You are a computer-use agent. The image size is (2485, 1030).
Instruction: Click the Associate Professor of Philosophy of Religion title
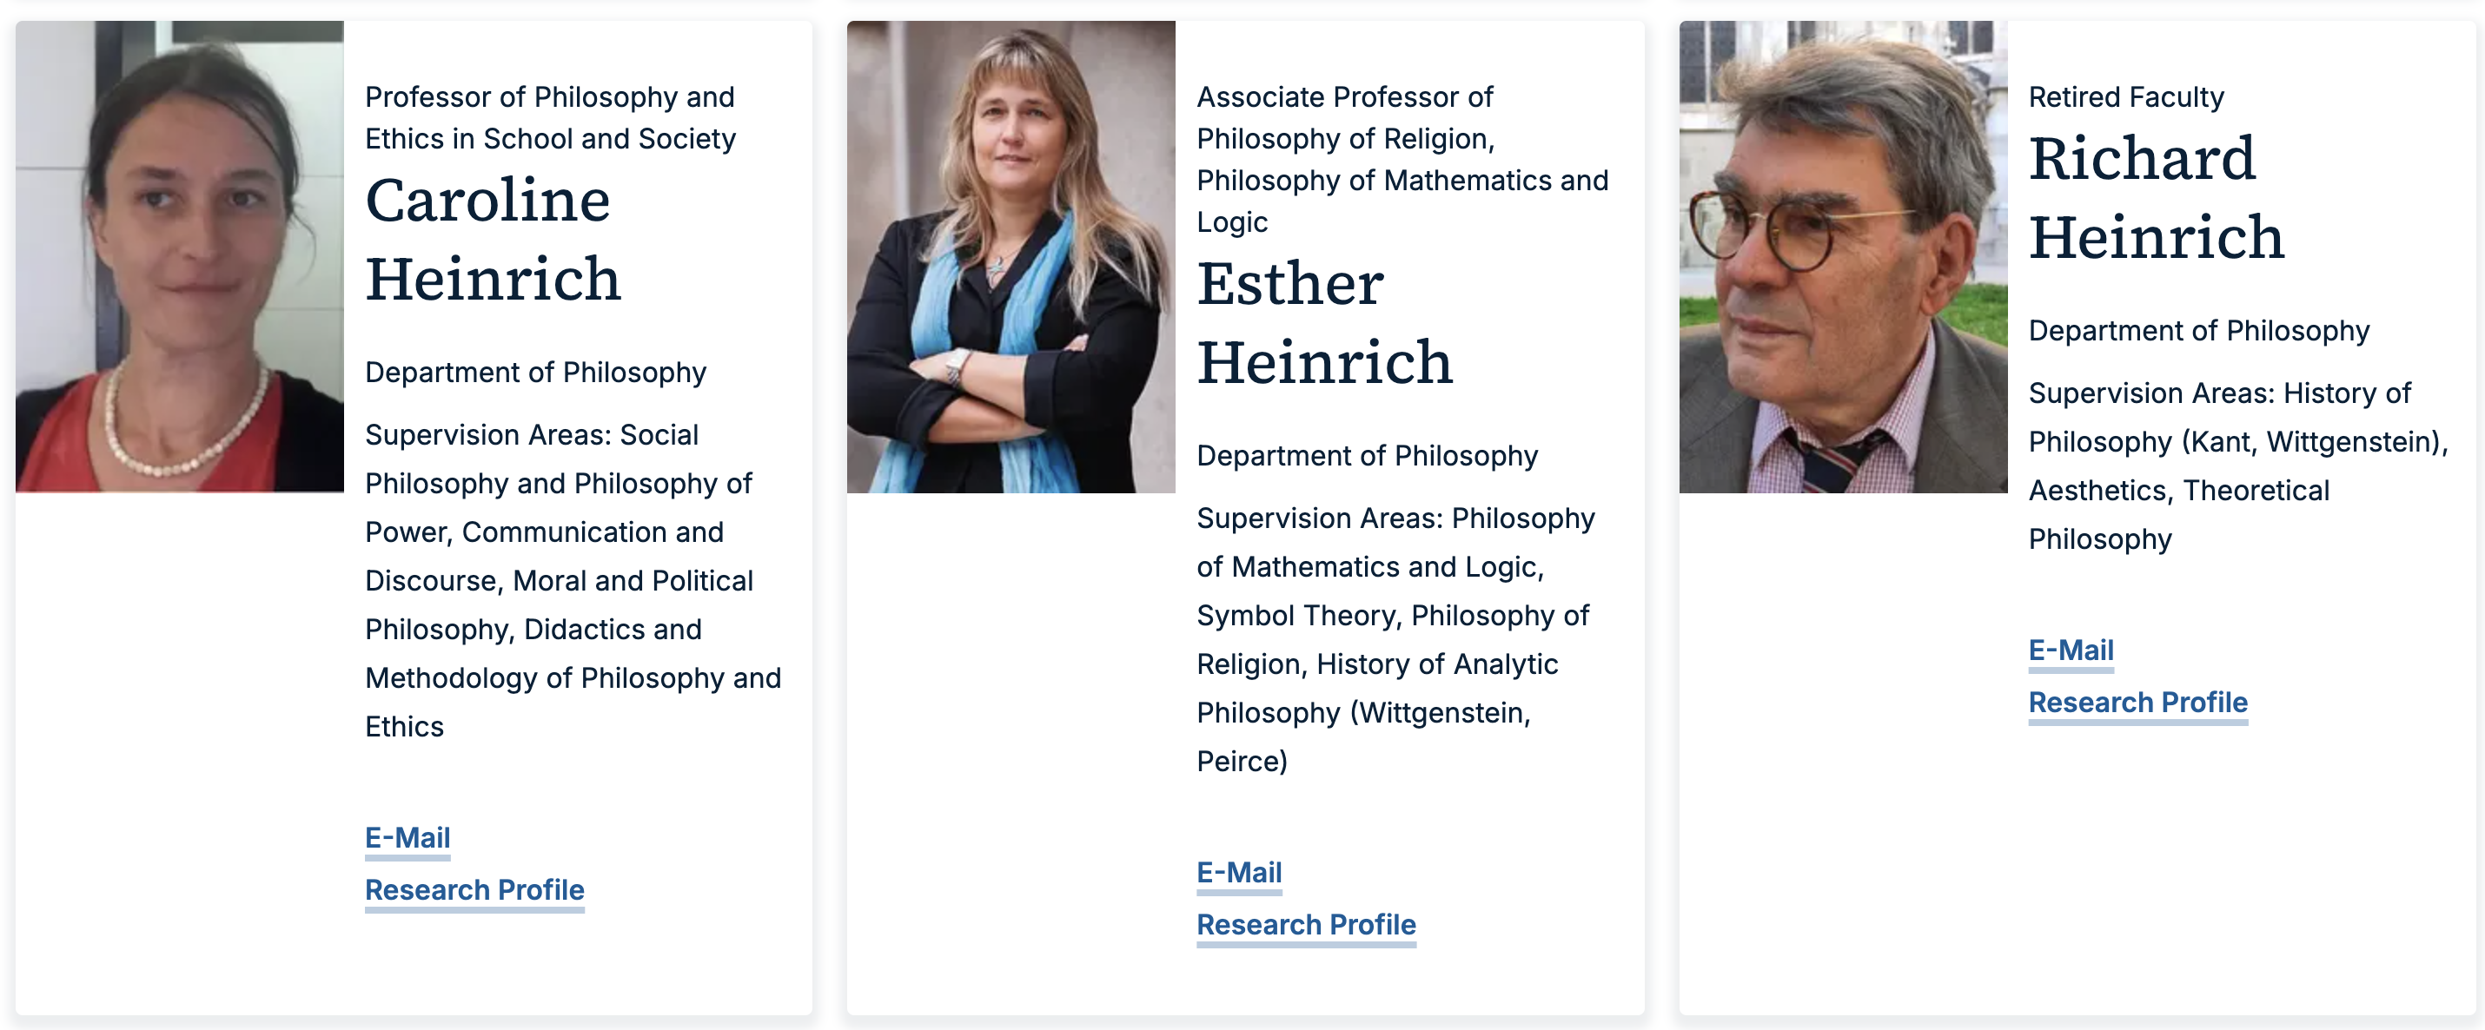(x=1401, y=159)
